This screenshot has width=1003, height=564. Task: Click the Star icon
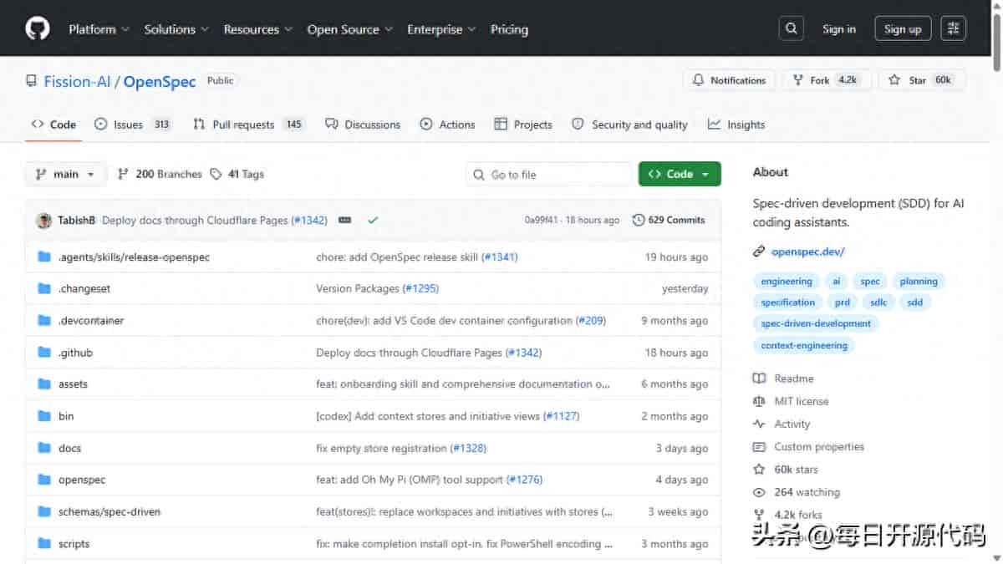pos(894,80)
